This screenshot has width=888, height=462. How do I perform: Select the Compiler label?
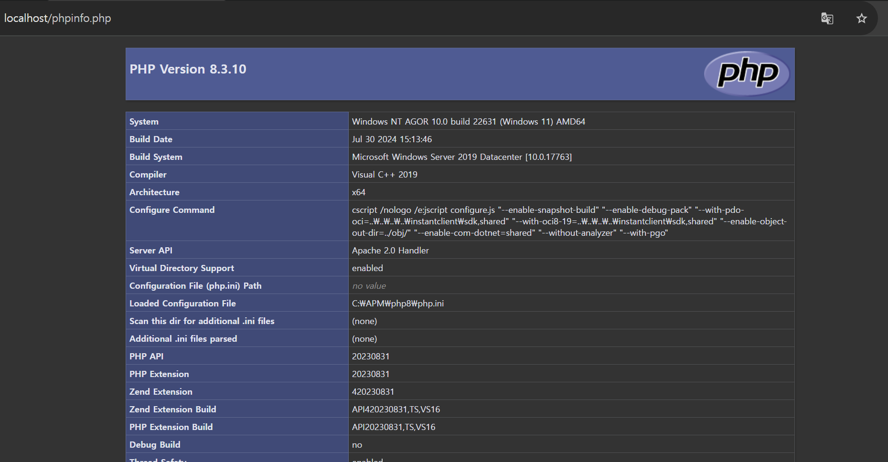[148, 175]
